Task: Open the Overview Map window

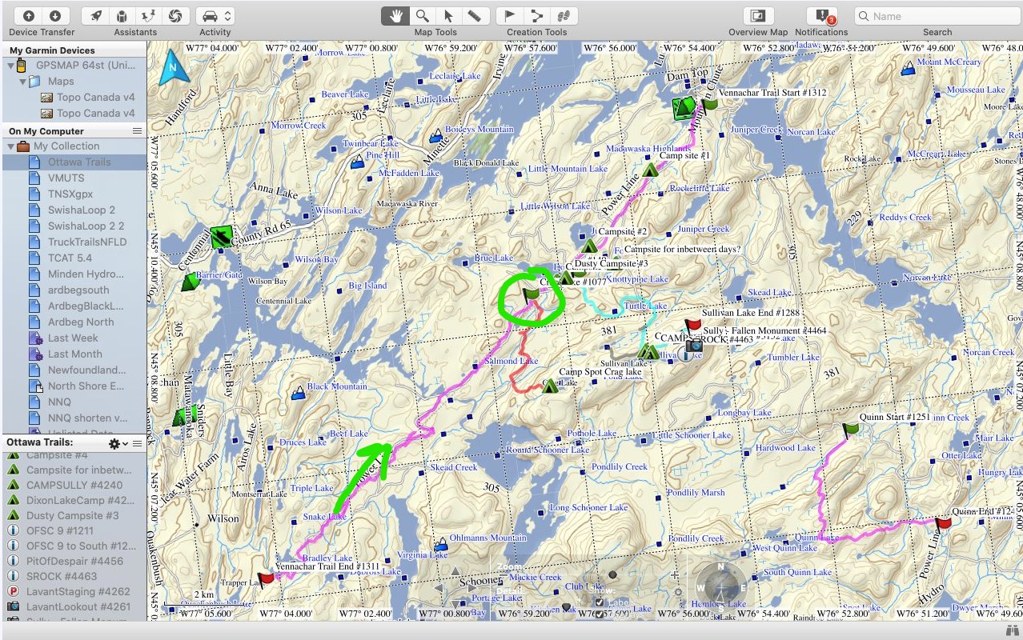Action: (757, 16)
